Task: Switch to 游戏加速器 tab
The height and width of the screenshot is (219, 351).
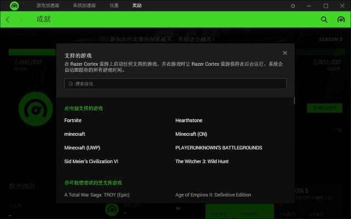Action: click(x=48, y=5)
